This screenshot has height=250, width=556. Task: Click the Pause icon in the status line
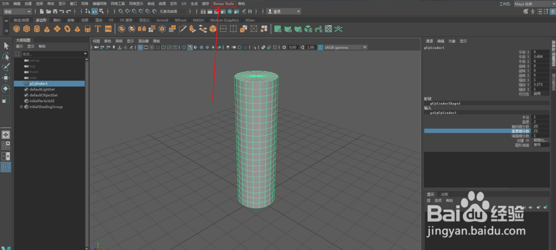point(250,11)
